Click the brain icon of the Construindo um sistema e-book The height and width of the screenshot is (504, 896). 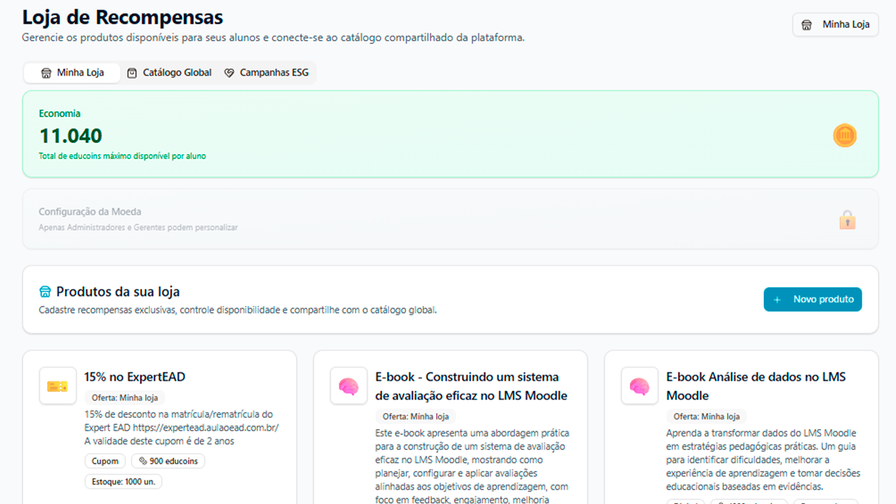349,386
